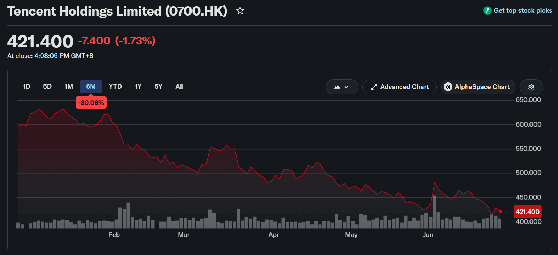Click the 450.000 axis label

pyautogui.click(x=528, y=197)
